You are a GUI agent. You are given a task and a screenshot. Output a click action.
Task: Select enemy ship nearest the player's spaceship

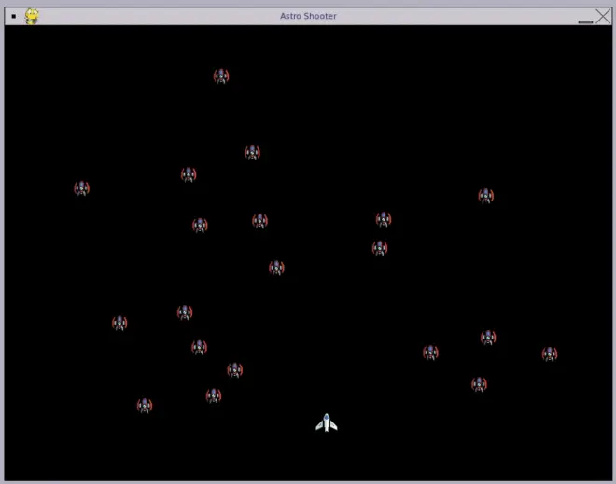(235, 370)
